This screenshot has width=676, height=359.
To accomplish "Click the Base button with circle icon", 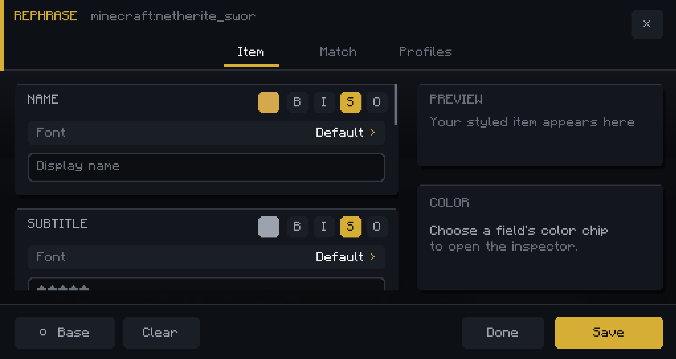I will 65,333.
